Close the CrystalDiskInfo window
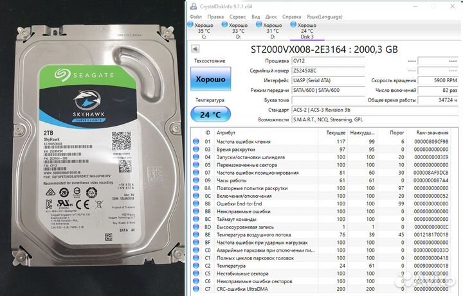The width and height of the screenshot is (463, 296). (x=452, y=6)
